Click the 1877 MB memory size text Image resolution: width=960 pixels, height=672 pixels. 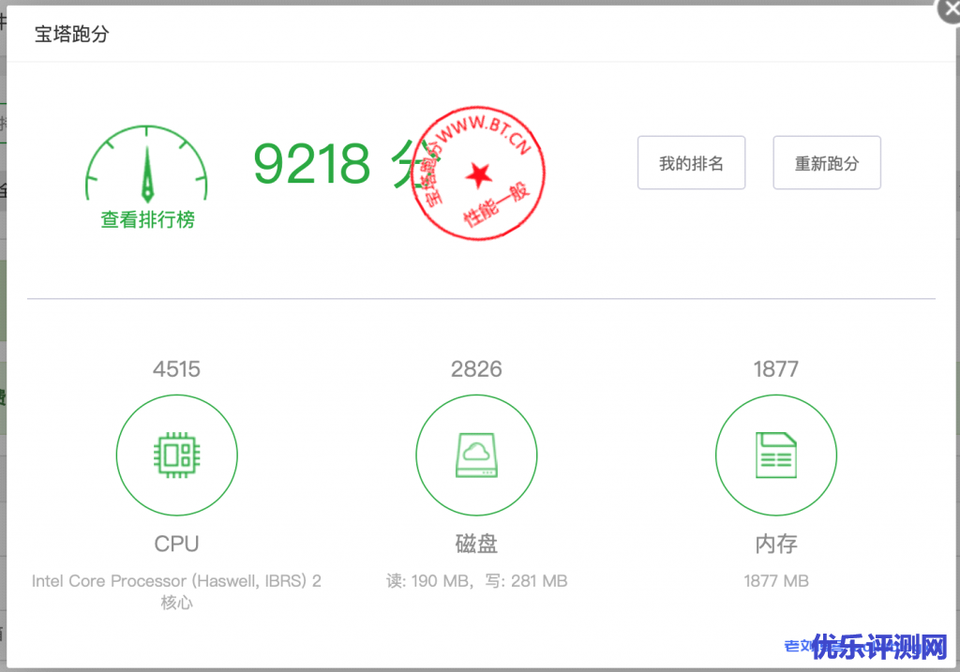(775, 581)
